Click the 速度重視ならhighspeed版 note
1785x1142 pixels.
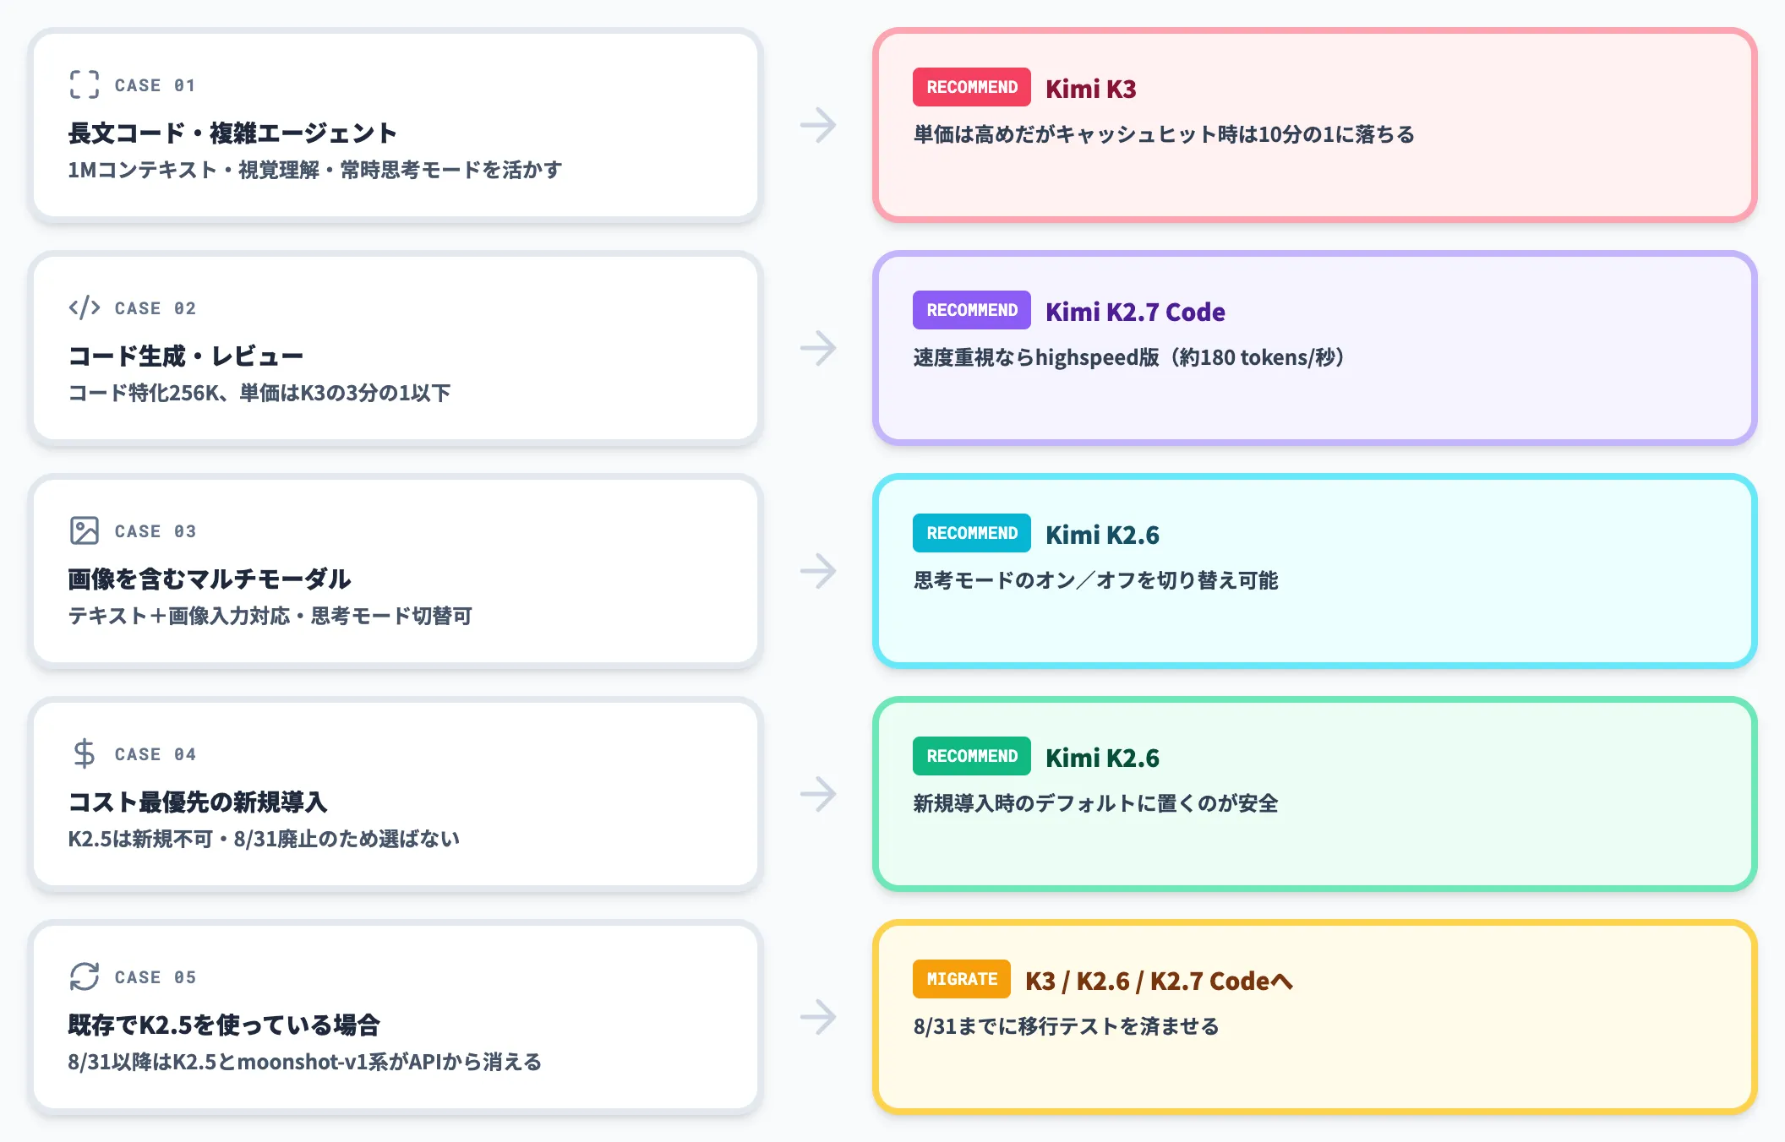click(1129, 357)
